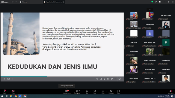
Task: Select syama azzahra's S avatar
Action: (x=150, y=33)
